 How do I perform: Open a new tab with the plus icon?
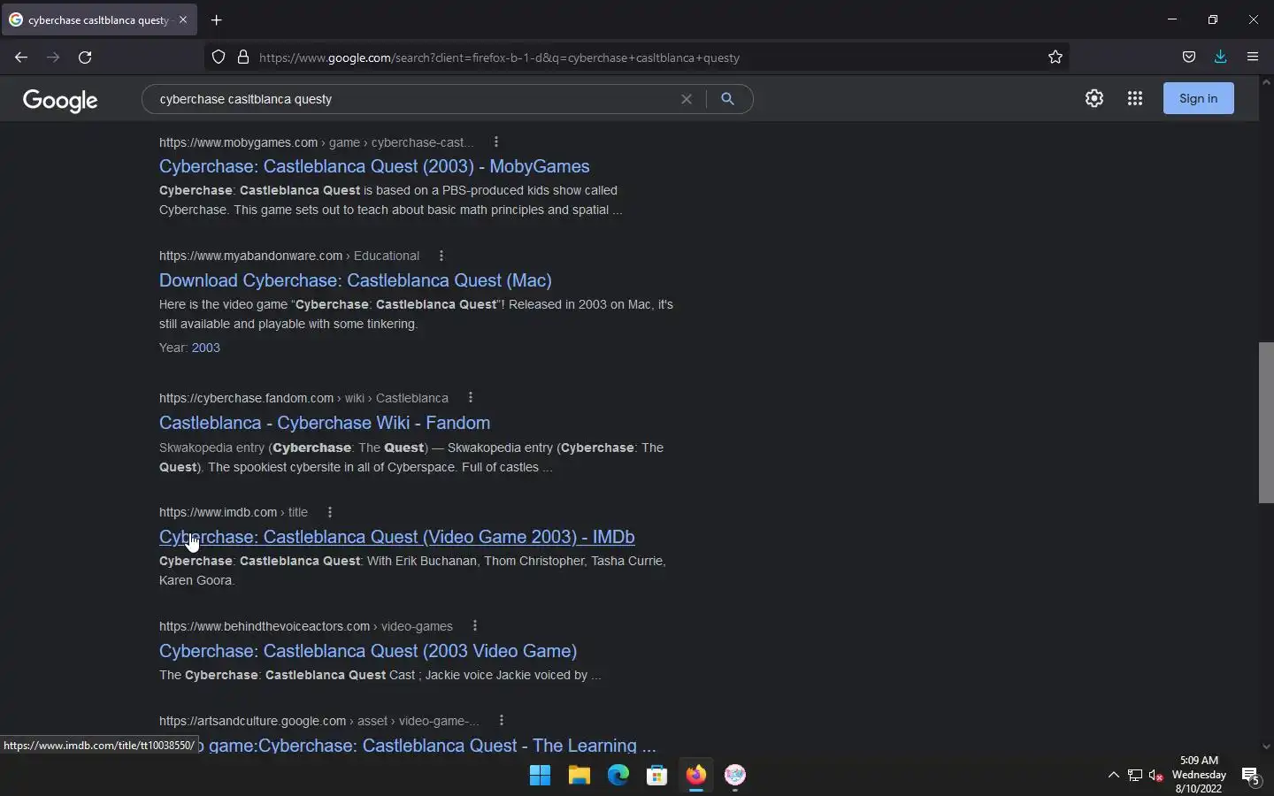(x=217, y=19)
